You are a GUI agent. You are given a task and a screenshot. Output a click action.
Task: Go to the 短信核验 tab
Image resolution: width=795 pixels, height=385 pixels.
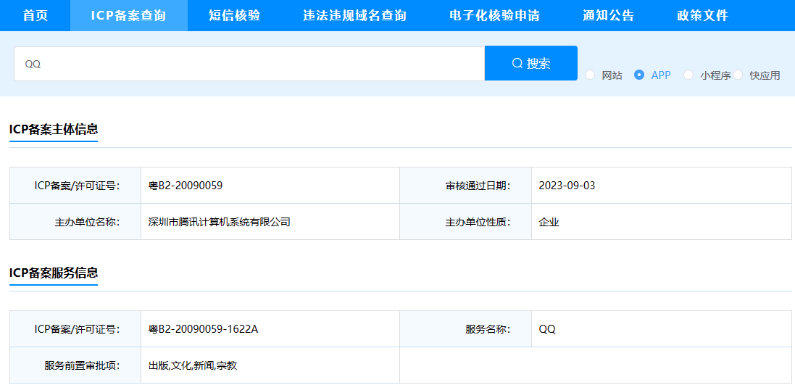(x=234, y=16)
